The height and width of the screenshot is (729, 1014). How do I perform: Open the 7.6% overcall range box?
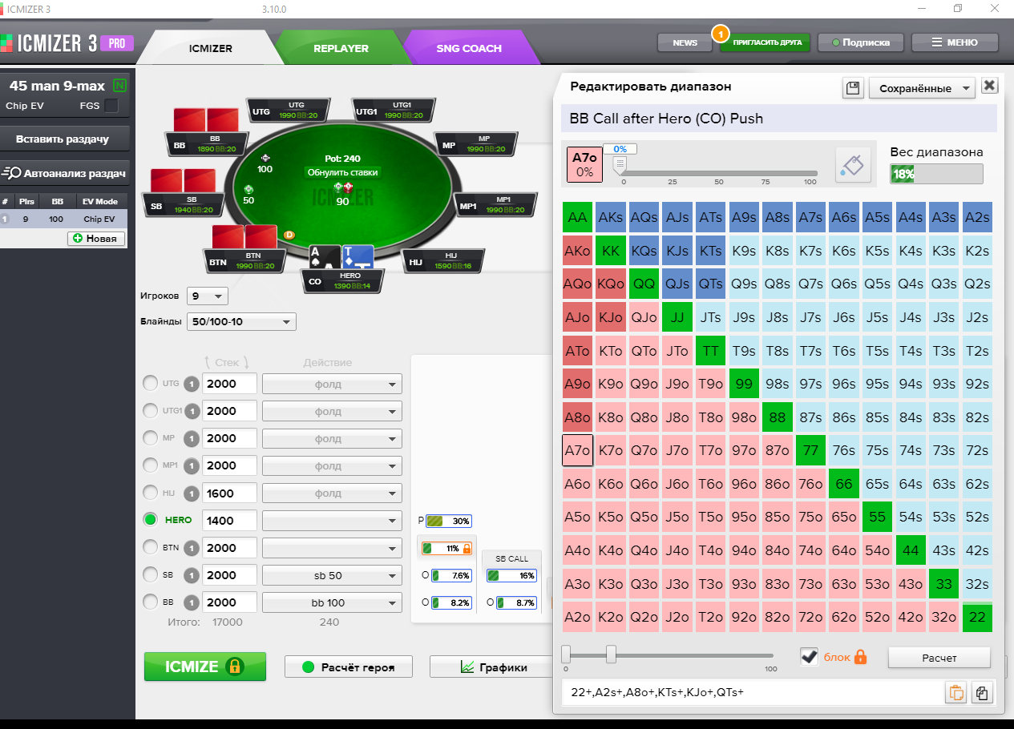451,575
